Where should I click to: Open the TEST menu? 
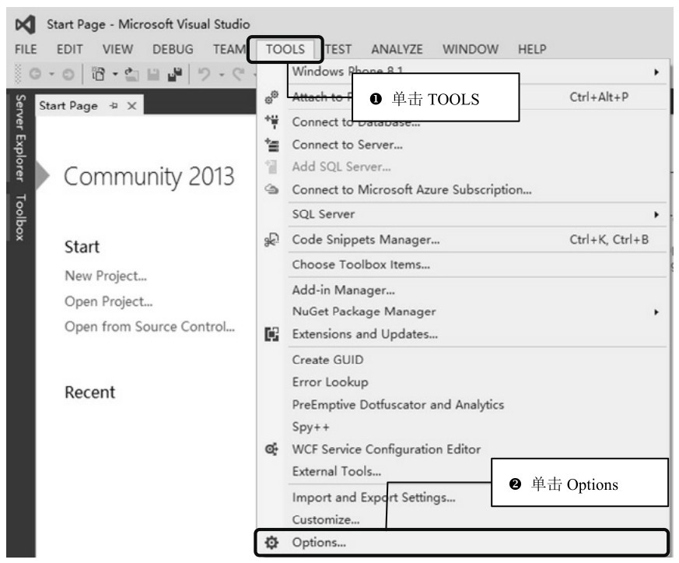coord(338,49)
